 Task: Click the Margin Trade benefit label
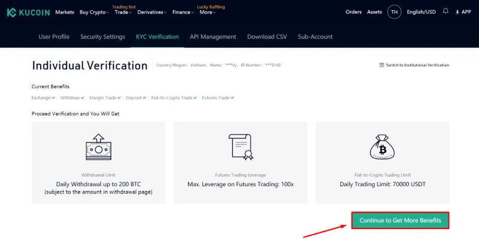103,98
